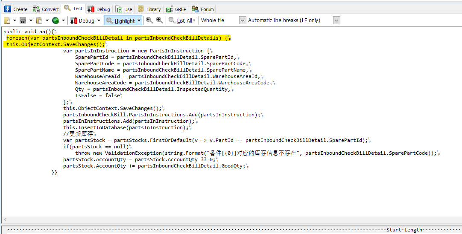Click 'partsStock.AccountQty += ...GoodQty;' line
The image size is (462, 234).
(x=154, y=166)
